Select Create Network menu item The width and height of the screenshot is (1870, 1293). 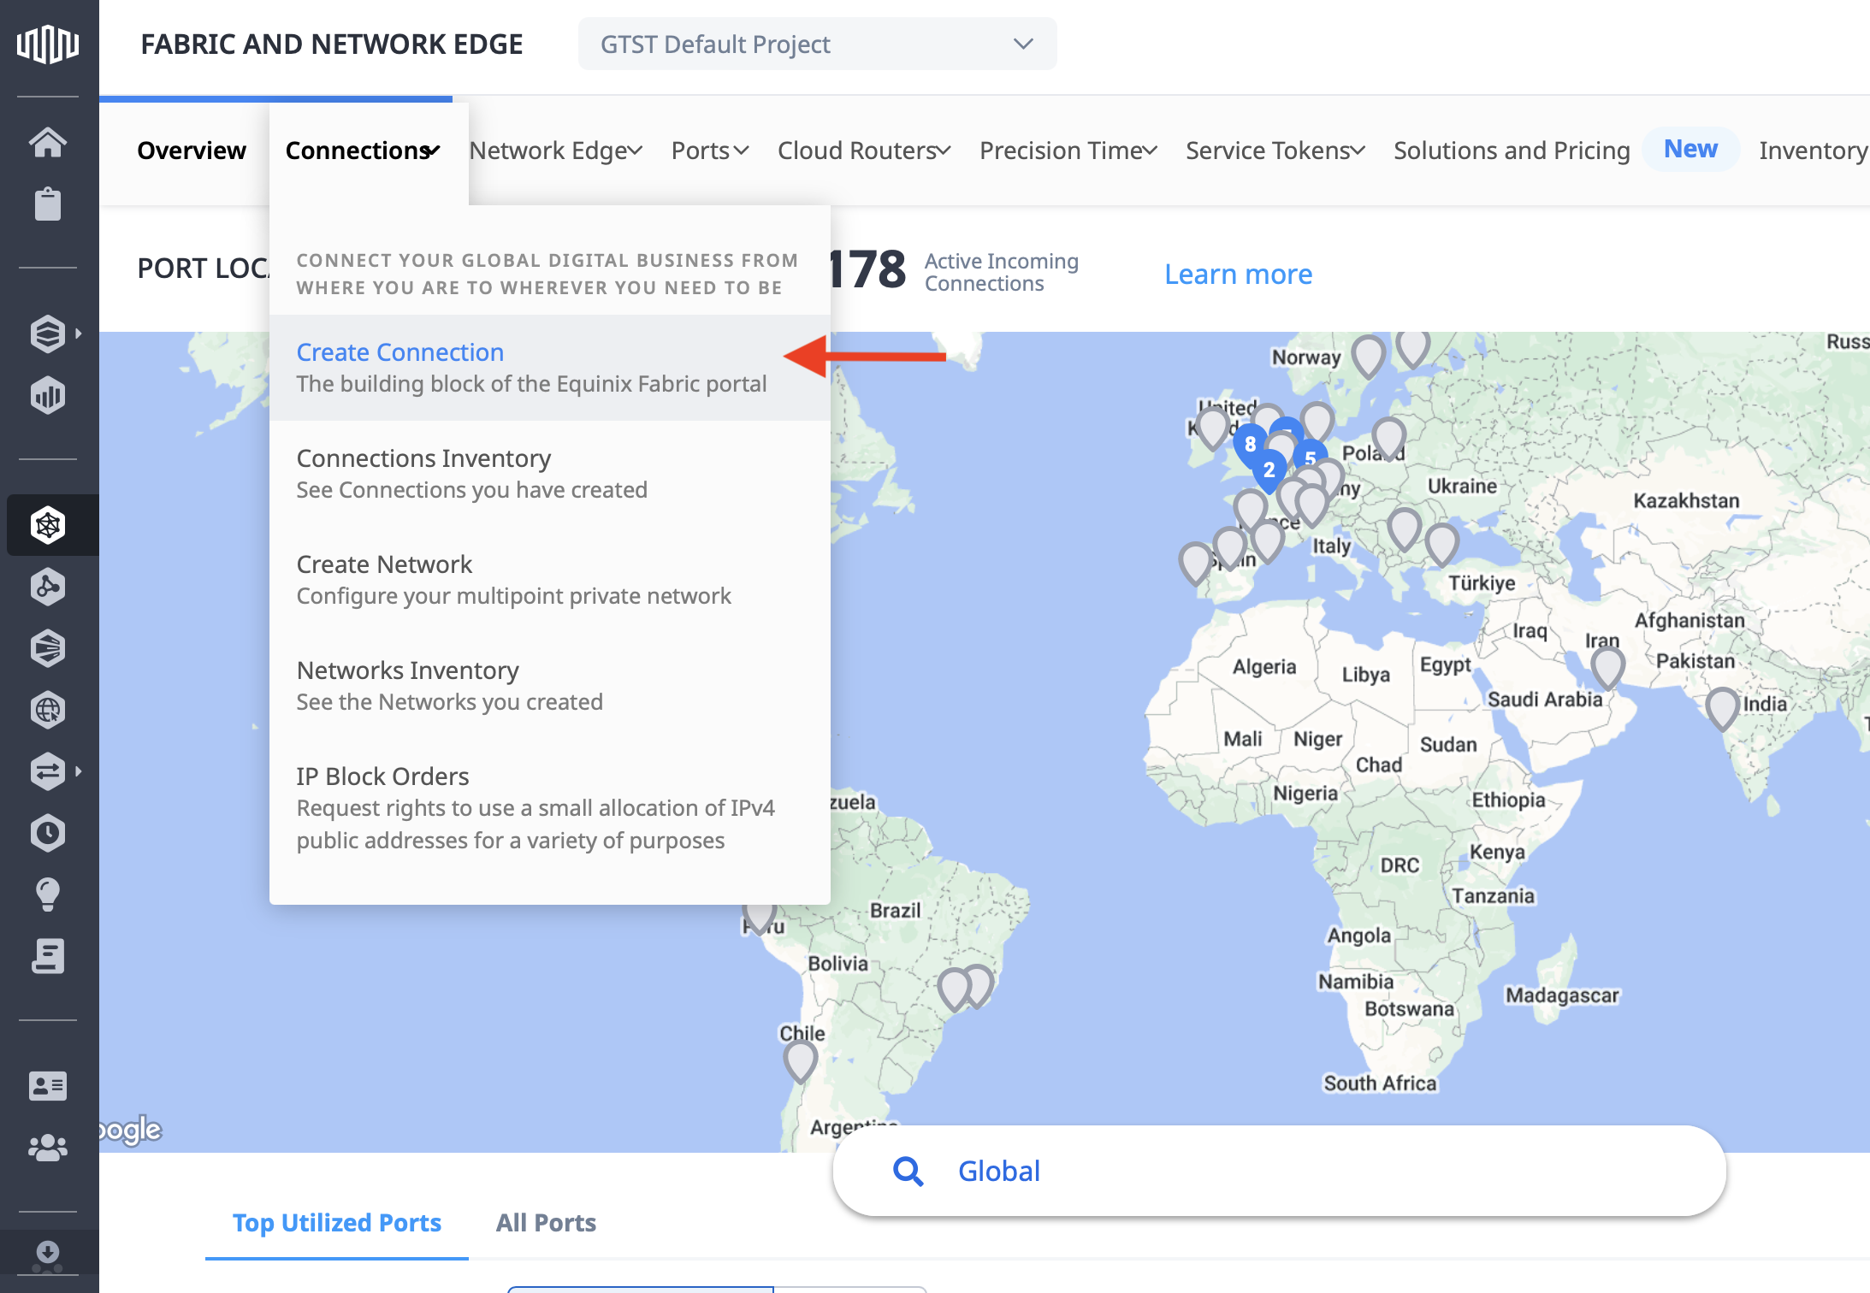click(549, 580)
